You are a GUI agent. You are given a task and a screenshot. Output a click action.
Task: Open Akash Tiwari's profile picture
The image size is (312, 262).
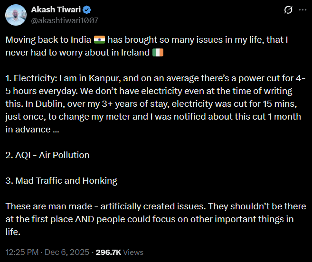click(x=16, y=15)
